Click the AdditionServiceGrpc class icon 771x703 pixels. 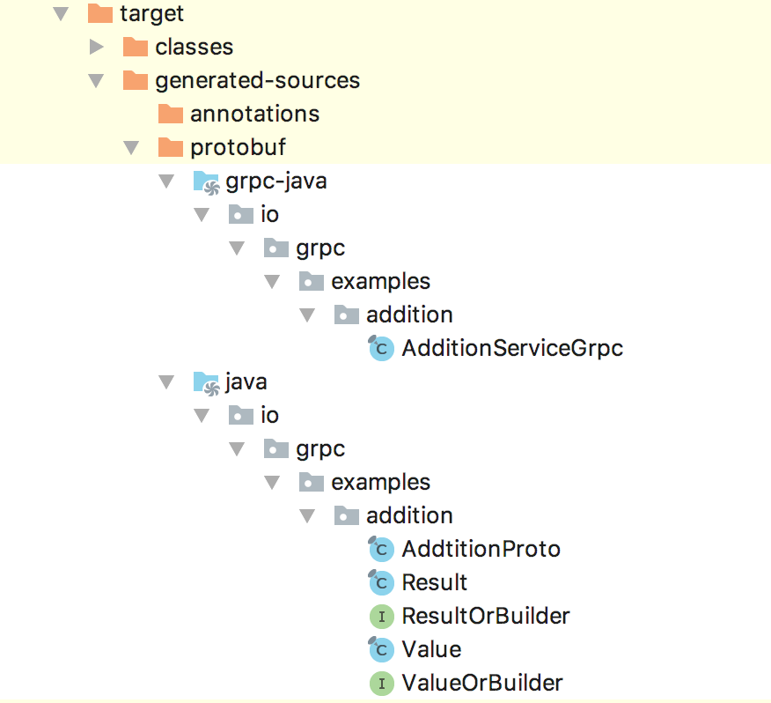point(381,349)
